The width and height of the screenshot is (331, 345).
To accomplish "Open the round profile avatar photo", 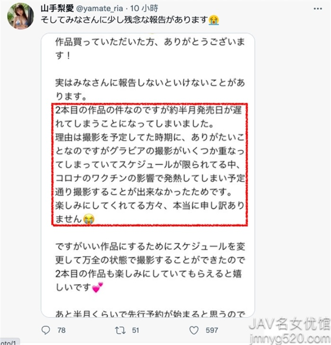I will click(20, 16).
